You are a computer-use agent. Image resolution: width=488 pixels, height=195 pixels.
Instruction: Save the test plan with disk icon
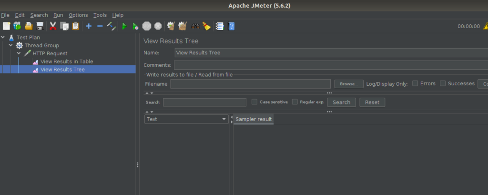coord(40,26)
